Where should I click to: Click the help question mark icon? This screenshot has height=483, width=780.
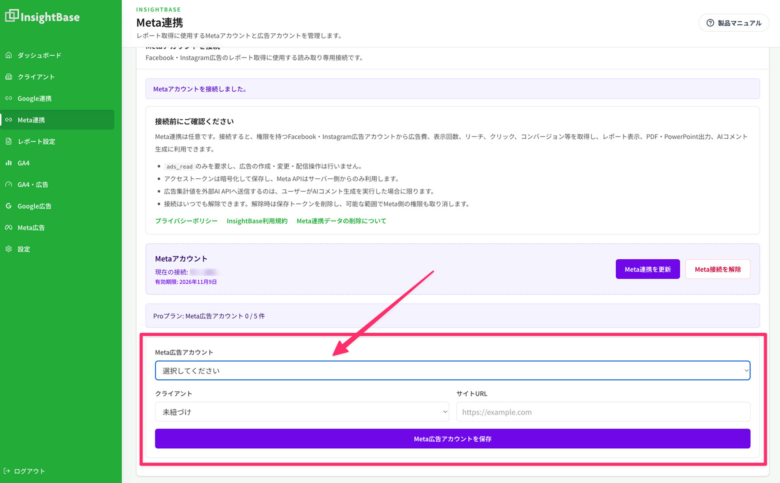(x=710, y=23)
